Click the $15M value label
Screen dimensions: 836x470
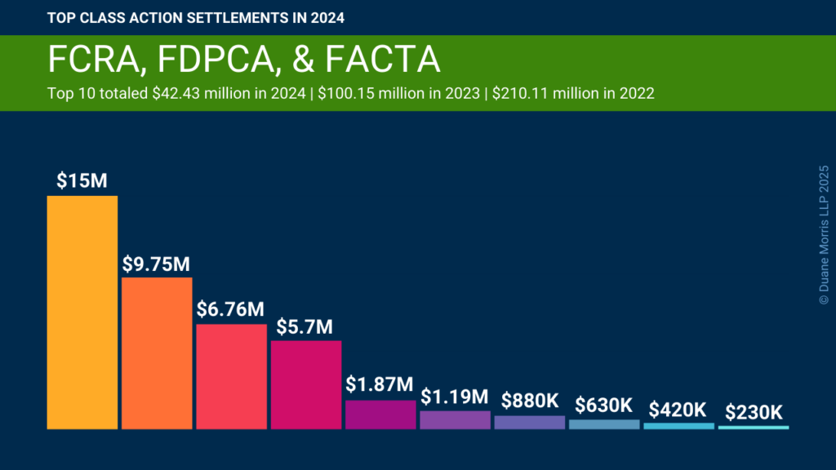pyautogui.click(x=82, y=180)
